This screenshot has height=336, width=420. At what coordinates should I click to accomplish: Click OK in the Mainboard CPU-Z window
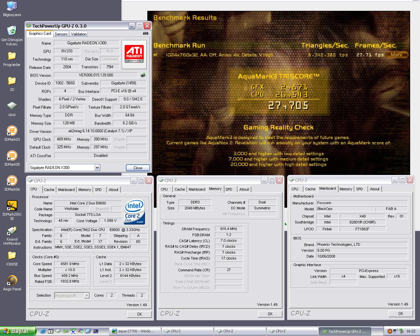click(401, 313)
